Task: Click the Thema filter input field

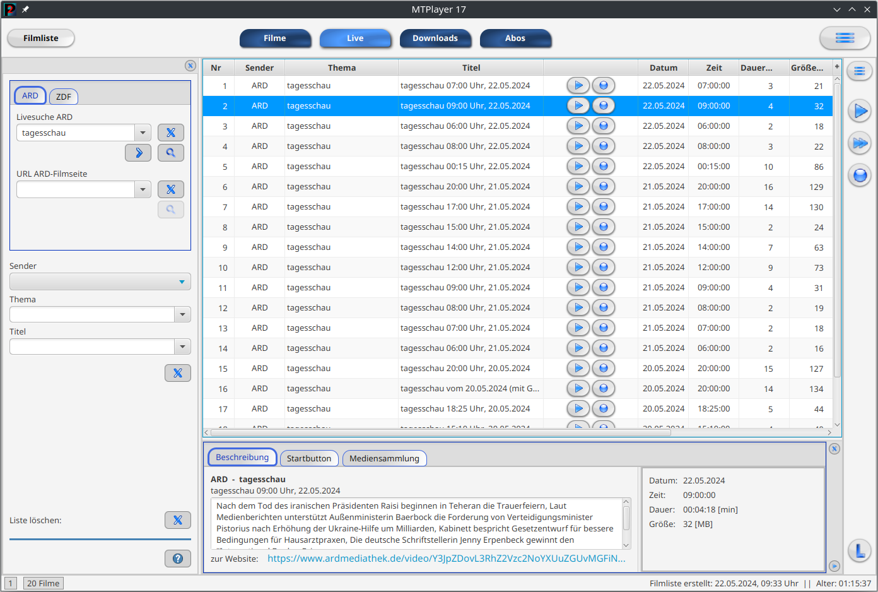Action: [92, 314]
